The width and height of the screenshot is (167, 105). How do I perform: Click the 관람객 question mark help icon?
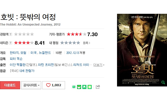[x=11, y=34]
